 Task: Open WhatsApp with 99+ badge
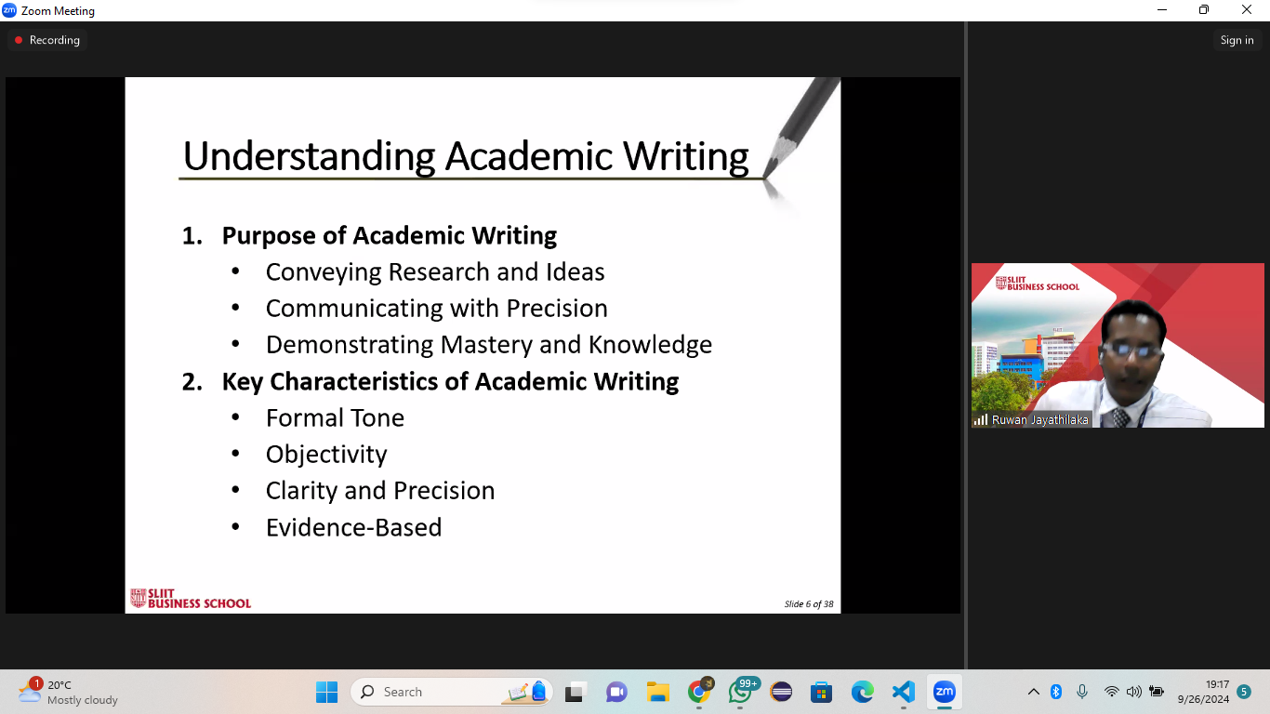click(741, 692)
